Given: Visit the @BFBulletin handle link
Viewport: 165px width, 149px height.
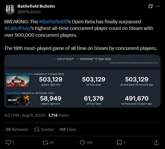Looking at the screenshot, I should click(x=29, y=12).
